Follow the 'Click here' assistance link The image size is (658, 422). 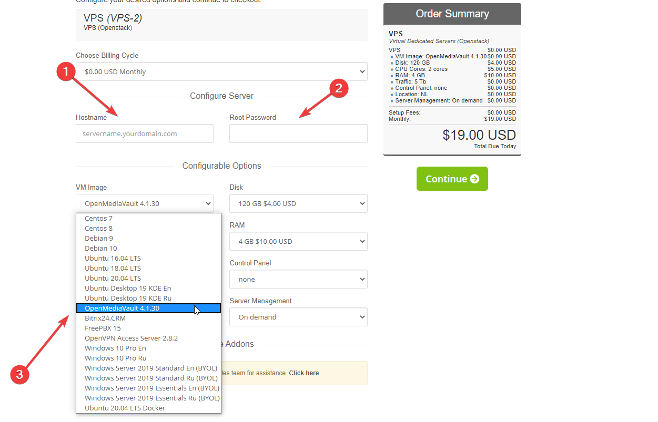pyautogui.click(x=303, y=373)
